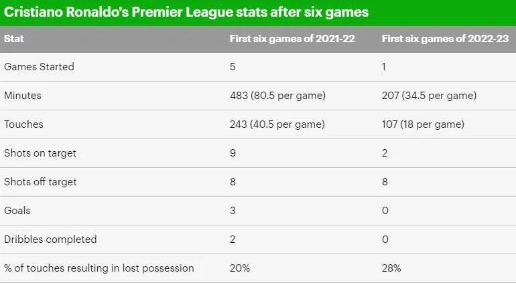The height and width of the screenshot is (285, 516).
Task: Select the "Shots on target" row label
Action: [x=40, y=153]
